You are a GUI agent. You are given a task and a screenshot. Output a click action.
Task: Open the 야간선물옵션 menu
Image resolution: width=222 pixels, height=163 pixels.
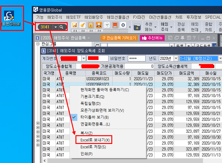click(160, 17)
